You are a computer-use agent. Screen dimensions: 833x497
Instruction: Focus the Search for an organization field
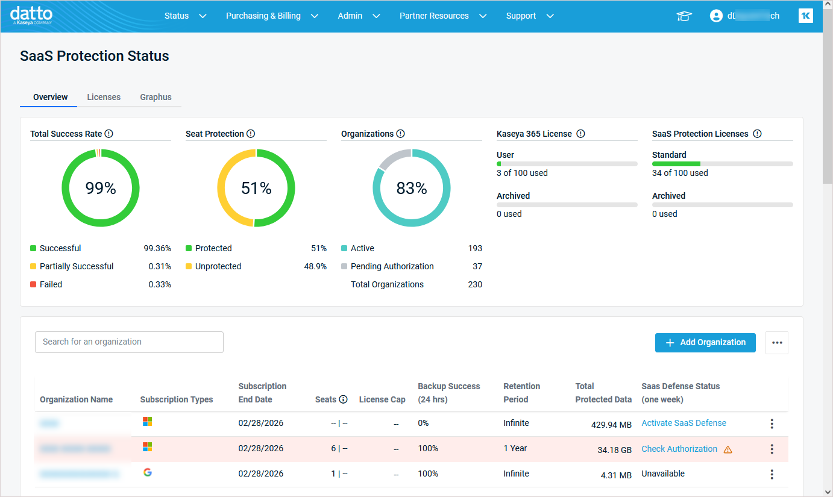pos(129,342)
